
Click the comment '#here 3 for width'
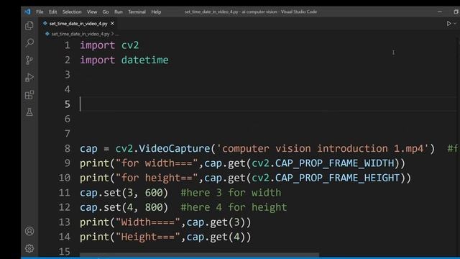point(231,193)
